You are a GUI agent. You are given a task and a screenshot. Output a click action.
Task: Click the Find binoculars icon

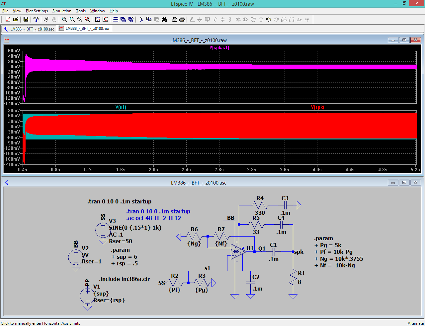click(x=164, y=20)
